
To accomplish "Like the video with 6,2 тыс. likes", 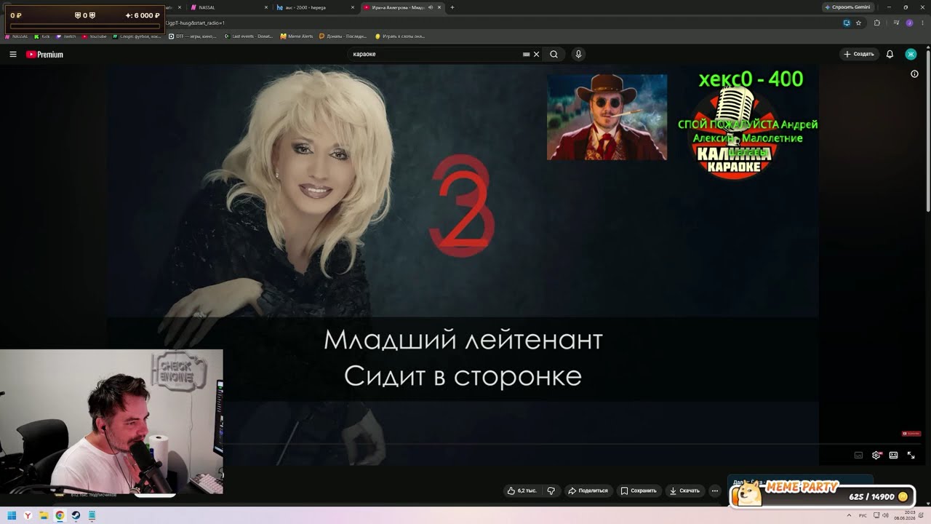I will [522, 491].
